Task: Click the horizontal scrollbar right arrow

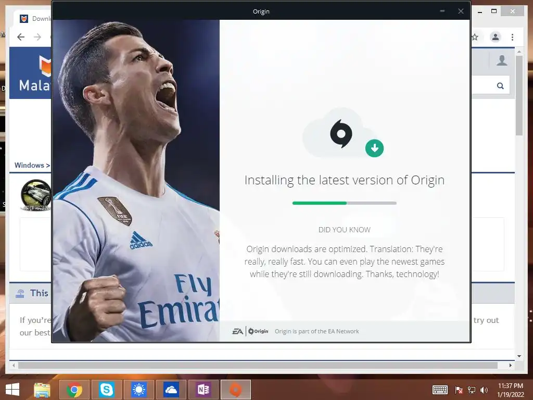Action: point(510,365)
